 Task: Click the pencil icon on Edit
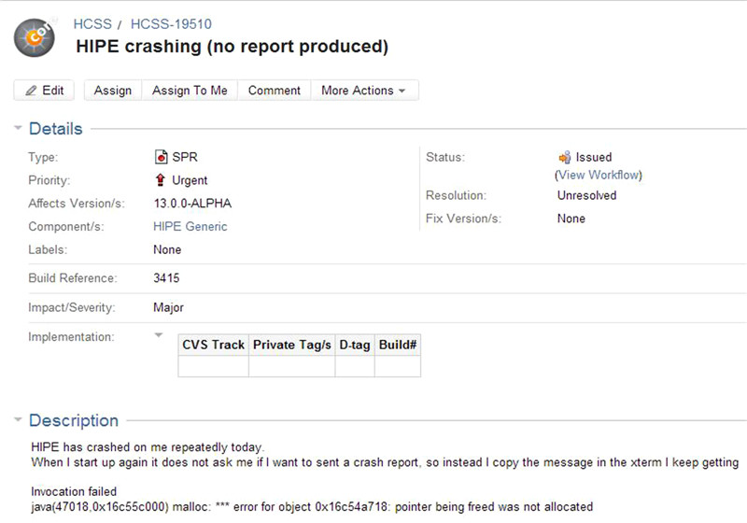click(31, 91)
